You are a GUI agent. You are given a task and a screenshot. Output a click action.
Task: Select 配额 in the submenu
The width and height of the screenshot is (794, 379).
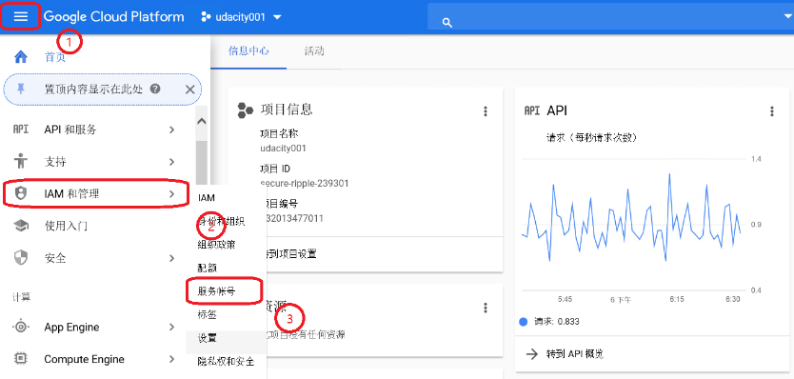tap(208, 268)
